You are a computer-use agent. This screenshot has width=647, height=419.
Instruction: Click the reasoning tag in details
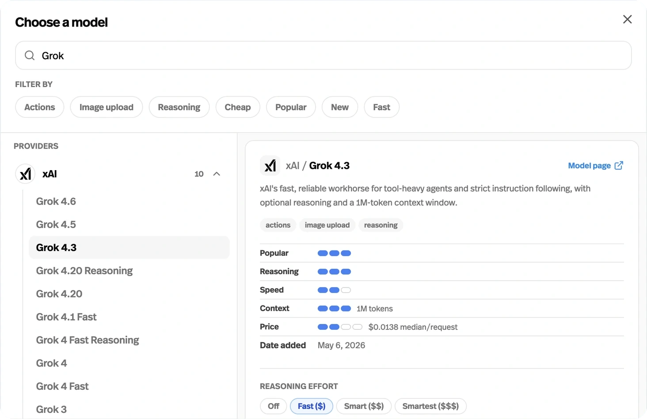tap(381, 225)
